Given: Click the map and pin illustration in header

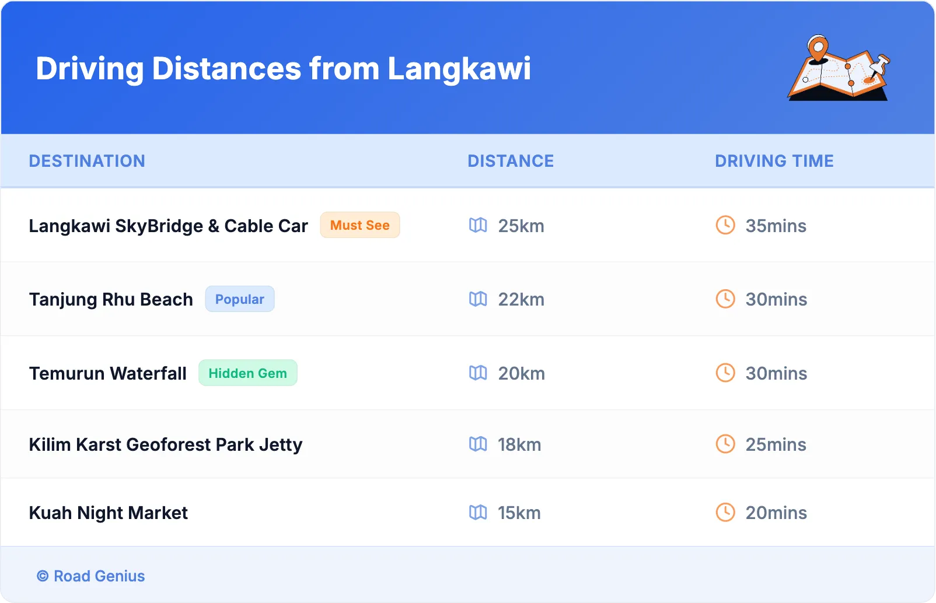Looking at the screenshot, I should [839, 68].
